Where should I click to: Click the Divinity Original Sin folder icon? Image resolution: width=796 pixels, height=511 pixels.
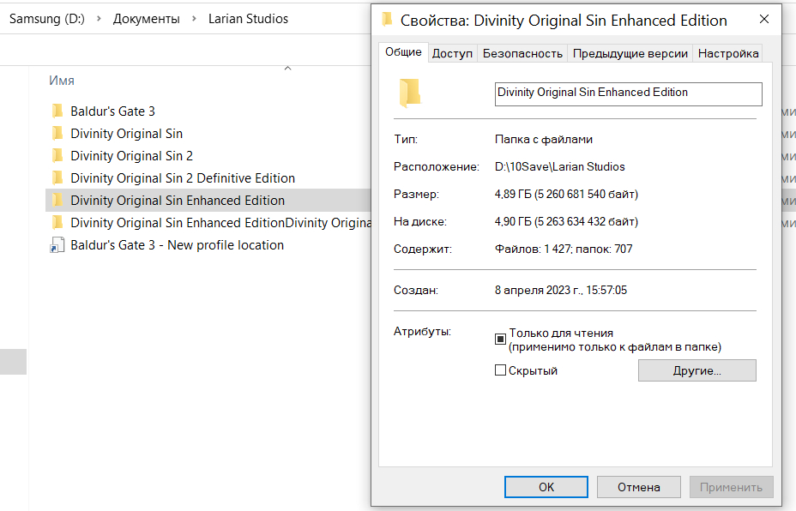point(57,133)
